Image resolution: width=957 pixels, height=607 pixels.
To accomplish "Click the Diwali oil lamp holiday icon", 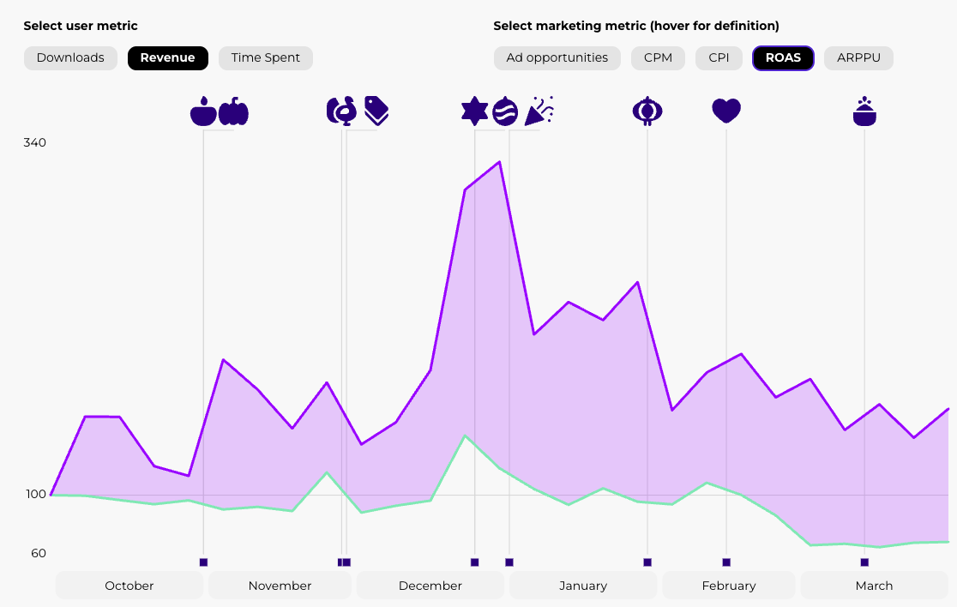I will 203,112.
